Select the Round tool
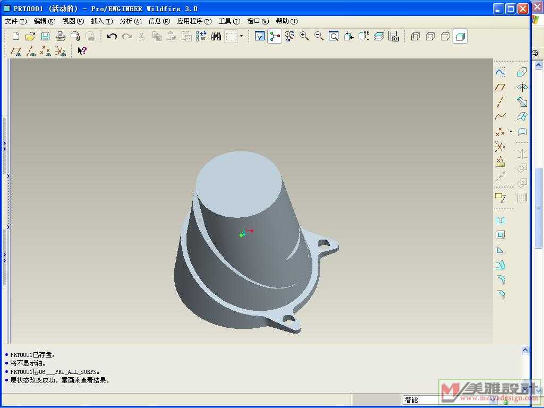544x408 pixels. (x=500, y=279)
